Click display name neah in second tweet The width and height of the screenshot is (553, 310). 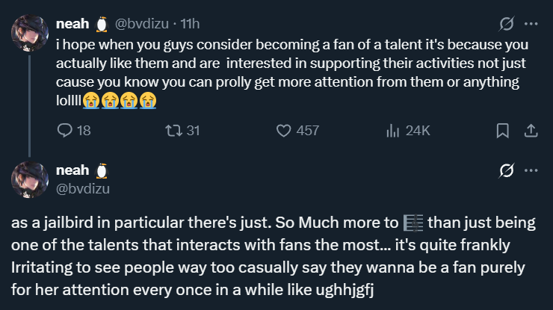72,170
